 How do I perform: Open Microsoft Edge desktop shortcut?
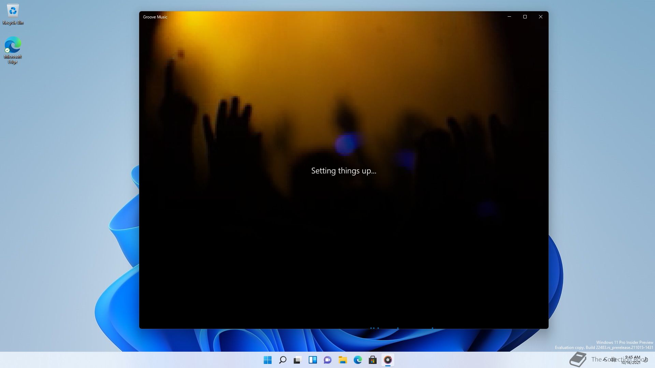(13, 50)
